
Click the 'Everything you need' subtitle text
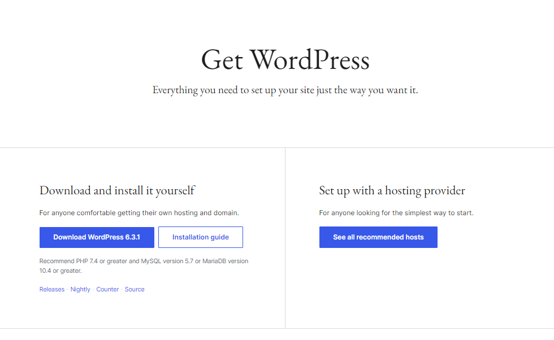tap(285, 90)
